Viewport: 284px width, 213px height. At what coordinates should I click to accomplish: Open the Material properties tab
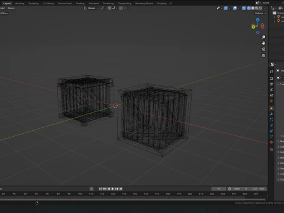tap(272, 142)
